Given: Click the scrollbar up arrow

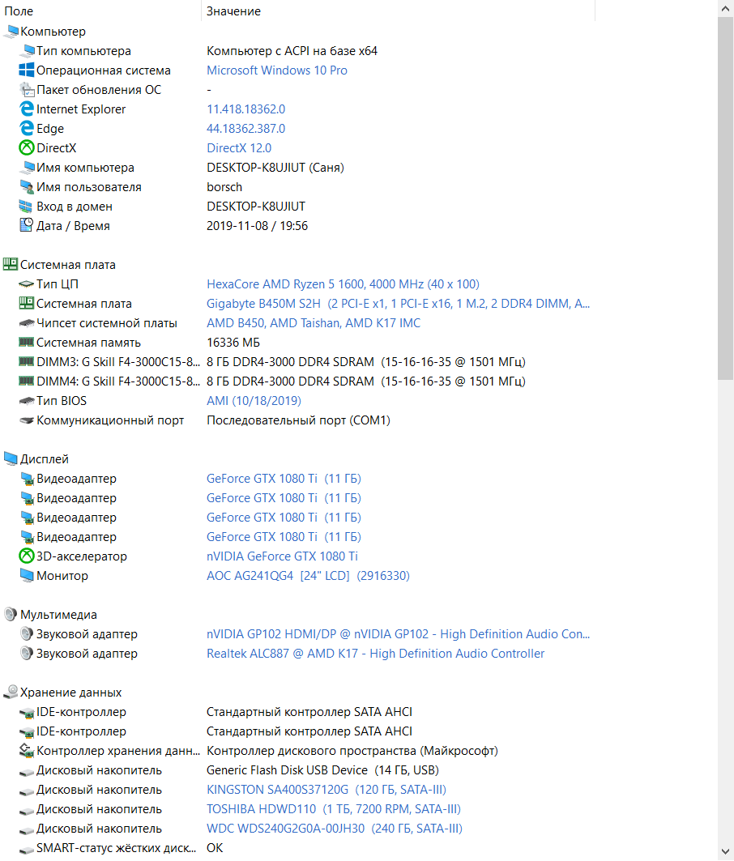Looking at the screenshot, I should [725, 9].
